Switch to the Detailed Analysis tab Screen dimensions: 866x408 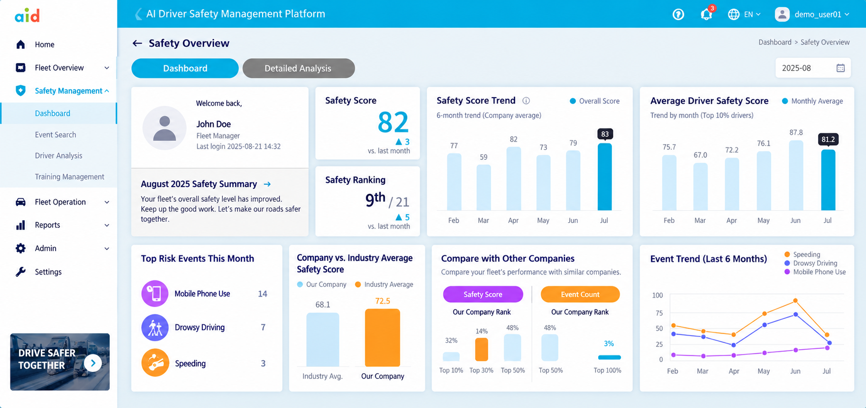coord(299,68)
